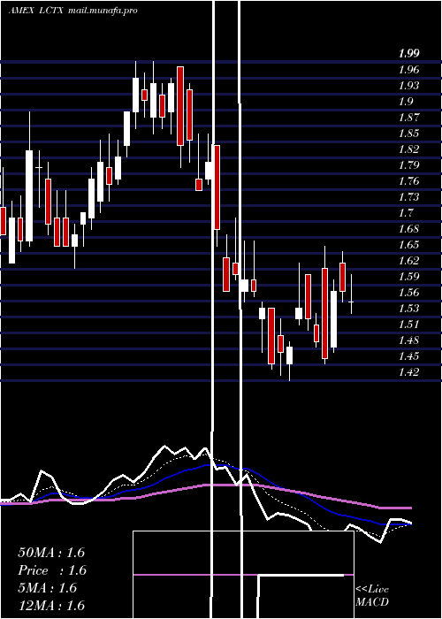This screenshot has height=619, width=442.
Task: Click the 12MA : 1.6 readout
Action: pos(51,605)
